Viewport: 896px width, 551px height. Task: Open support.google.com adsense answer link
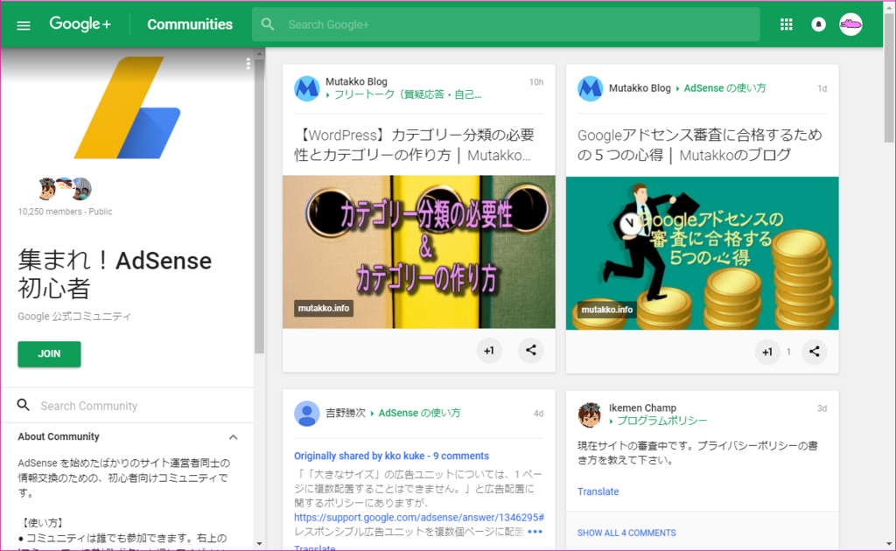419,517
